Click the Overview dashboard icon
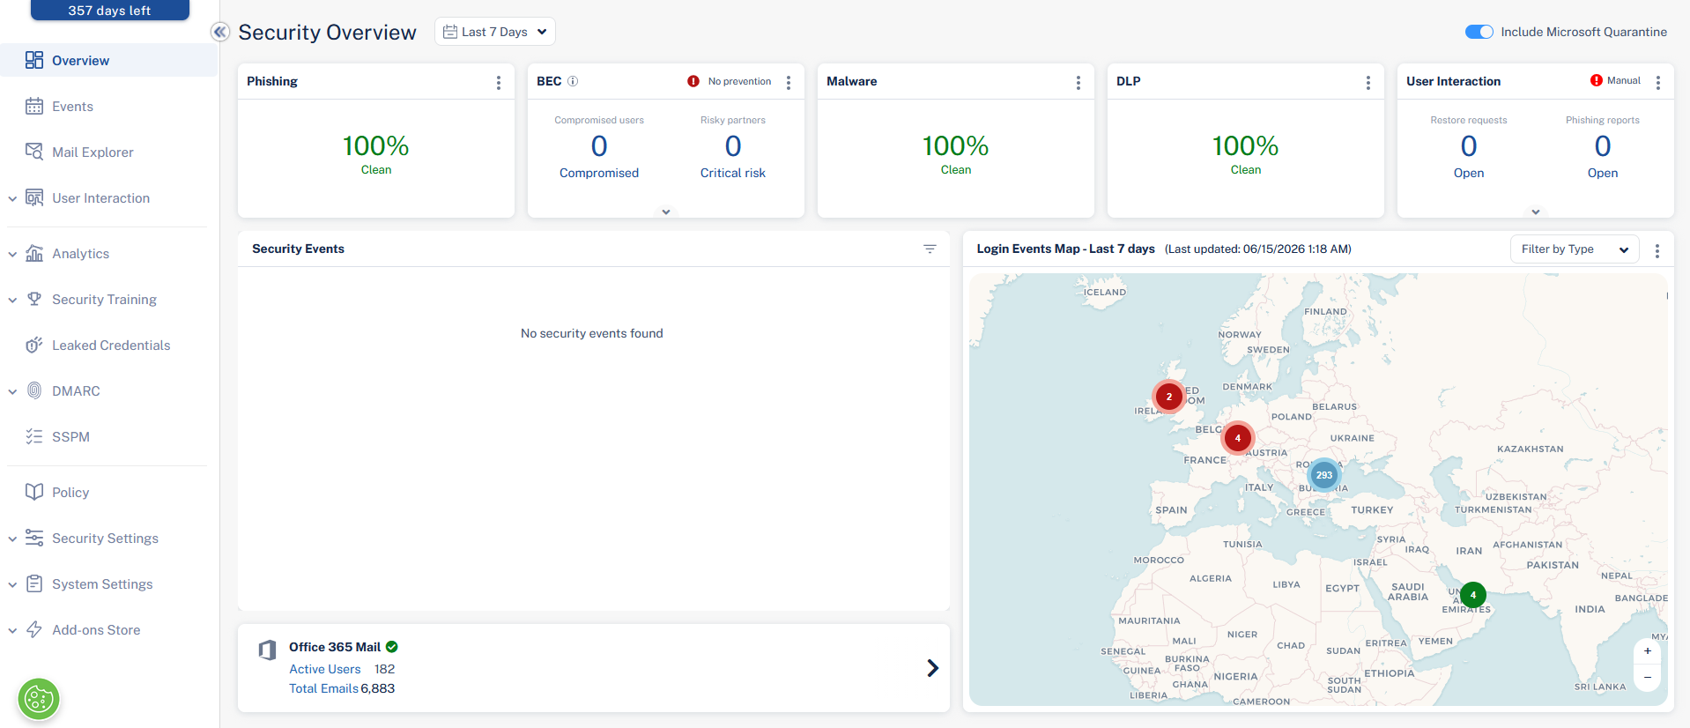This screenshot has height=728, width=1690. coord(34,60)
